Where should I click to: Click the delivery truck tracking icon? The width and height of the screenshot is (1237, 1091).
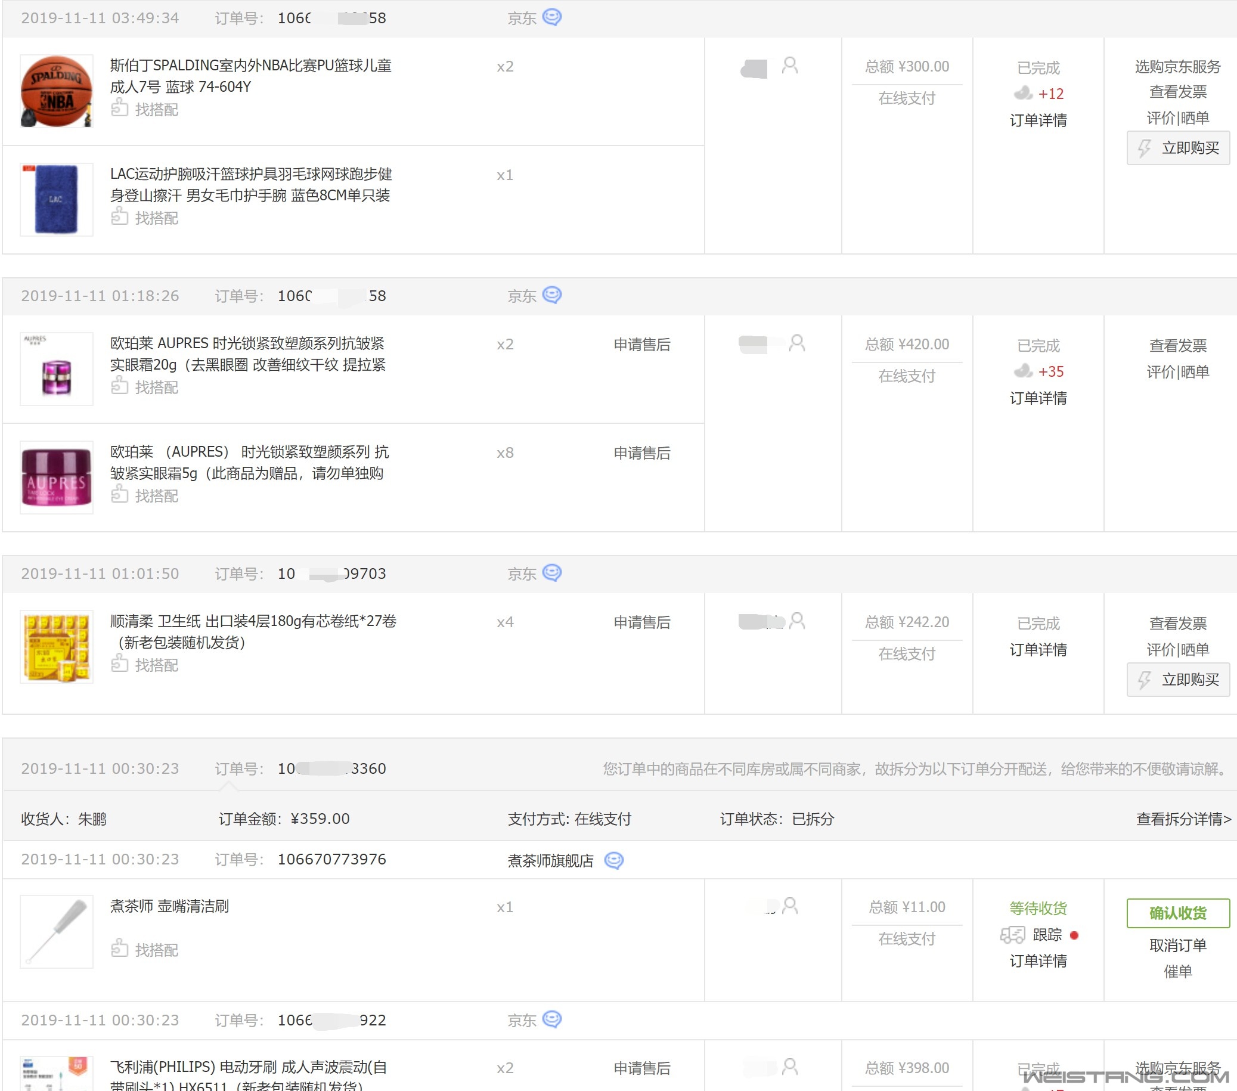[1012, 935]
